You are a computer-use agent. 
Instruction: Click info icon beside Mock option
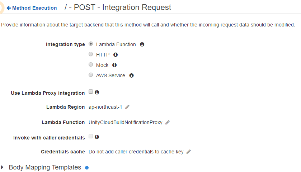(x=114, y=65)
